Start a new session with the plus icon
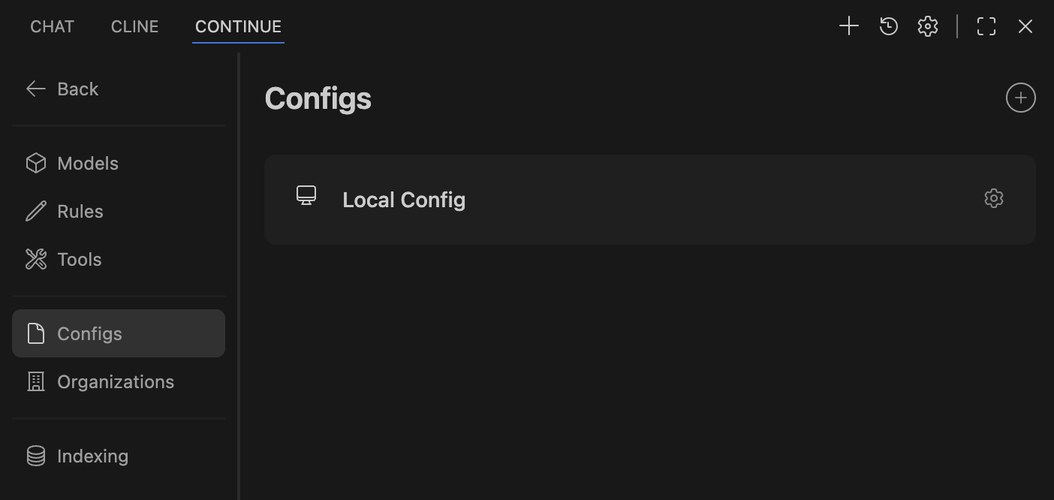1054x500 pixels. 848,26
